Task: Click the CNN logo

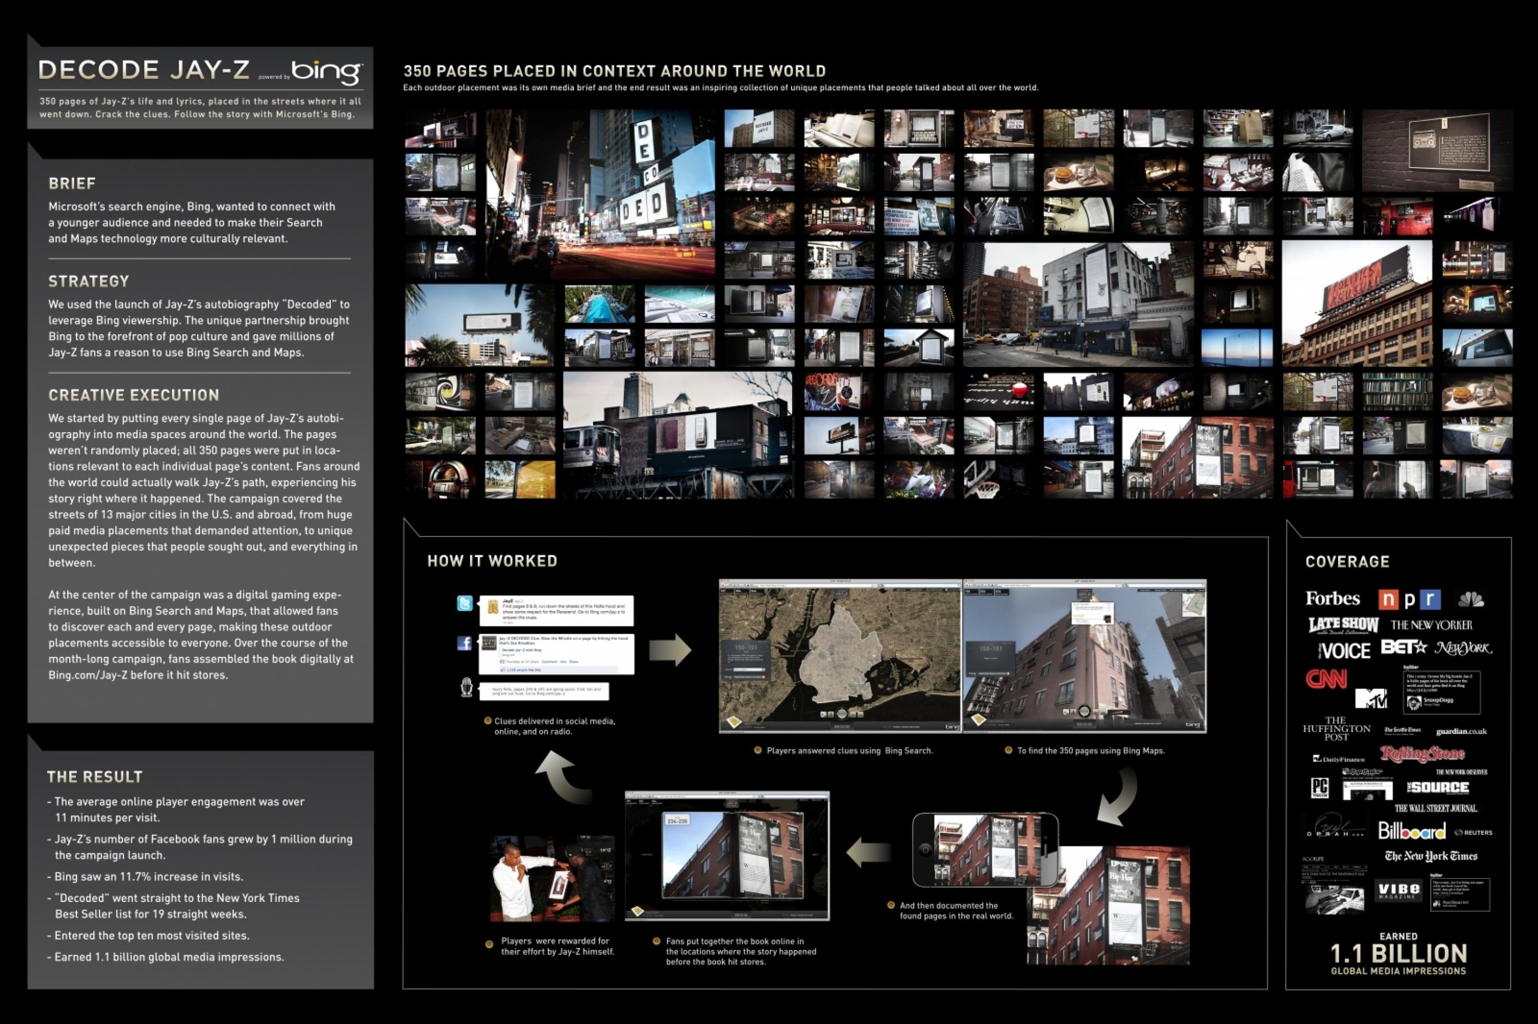Action: click(1326, 679)
